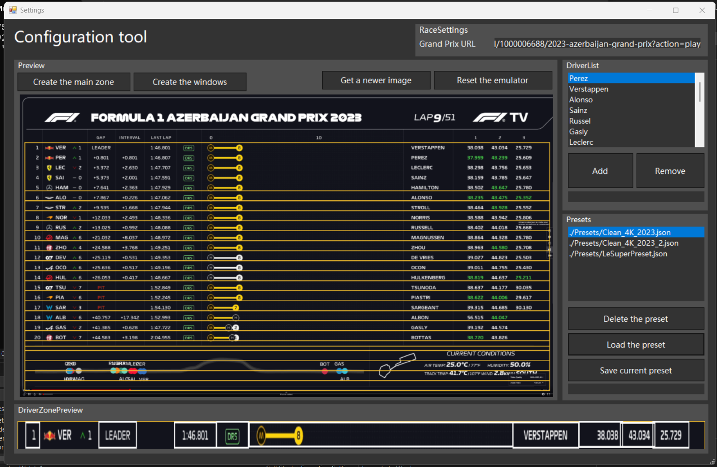Click the Settings window app icon
The width and height of the screenshot is (717, 467).
(13, 10)
